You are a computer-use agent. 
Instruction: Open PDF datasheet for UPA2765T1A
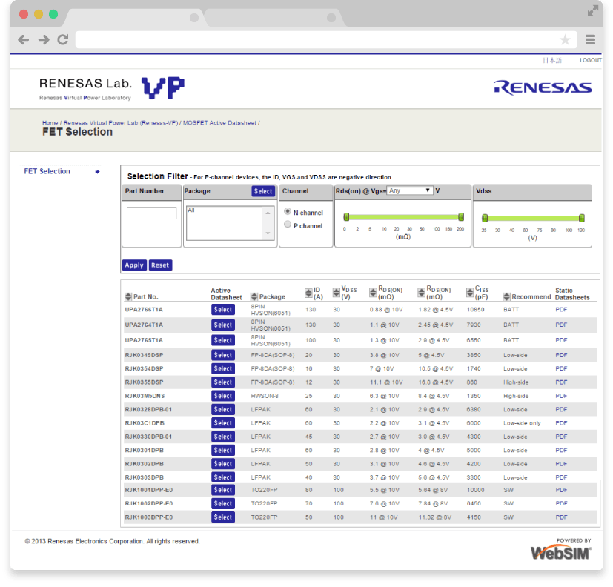pyautogui.click(x=561, y=340)
